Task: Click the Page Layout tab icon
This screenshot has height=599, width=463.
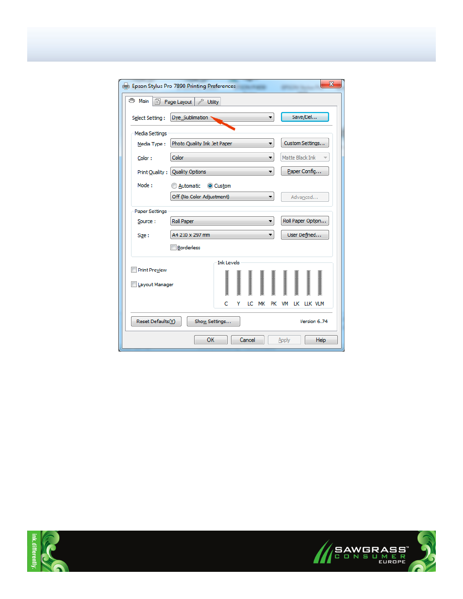Action: (158, 102)
